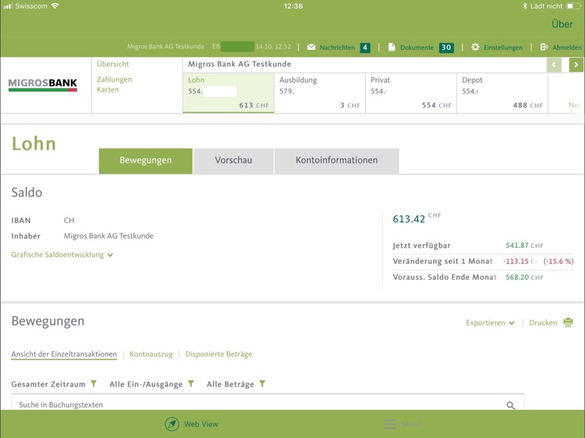Click the Web View label
The height and width of the screenshot is (438, 585).
click(x=201, y=424)
